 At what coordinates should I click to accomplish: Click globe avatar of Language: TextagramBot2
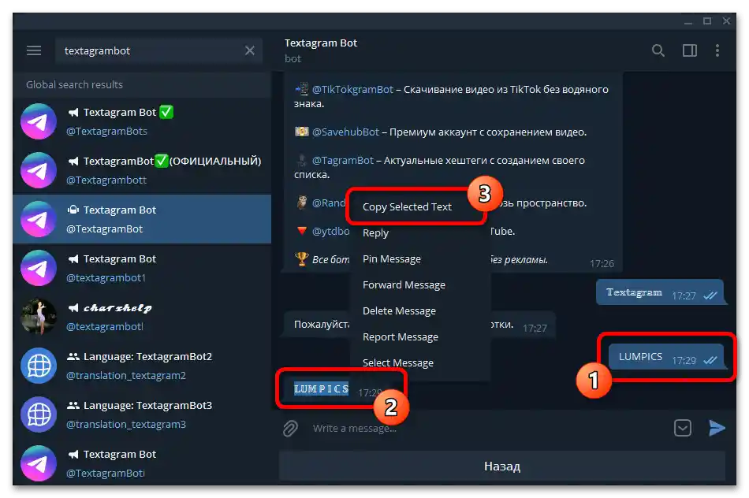(39, 366)
